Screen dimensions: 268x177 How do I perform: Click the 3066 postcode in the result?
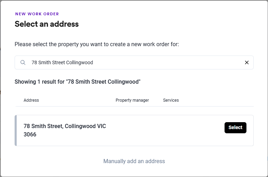pos(30,135)
